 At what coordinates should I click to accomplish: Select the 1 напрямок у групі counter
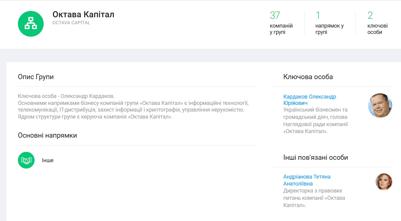329,23
